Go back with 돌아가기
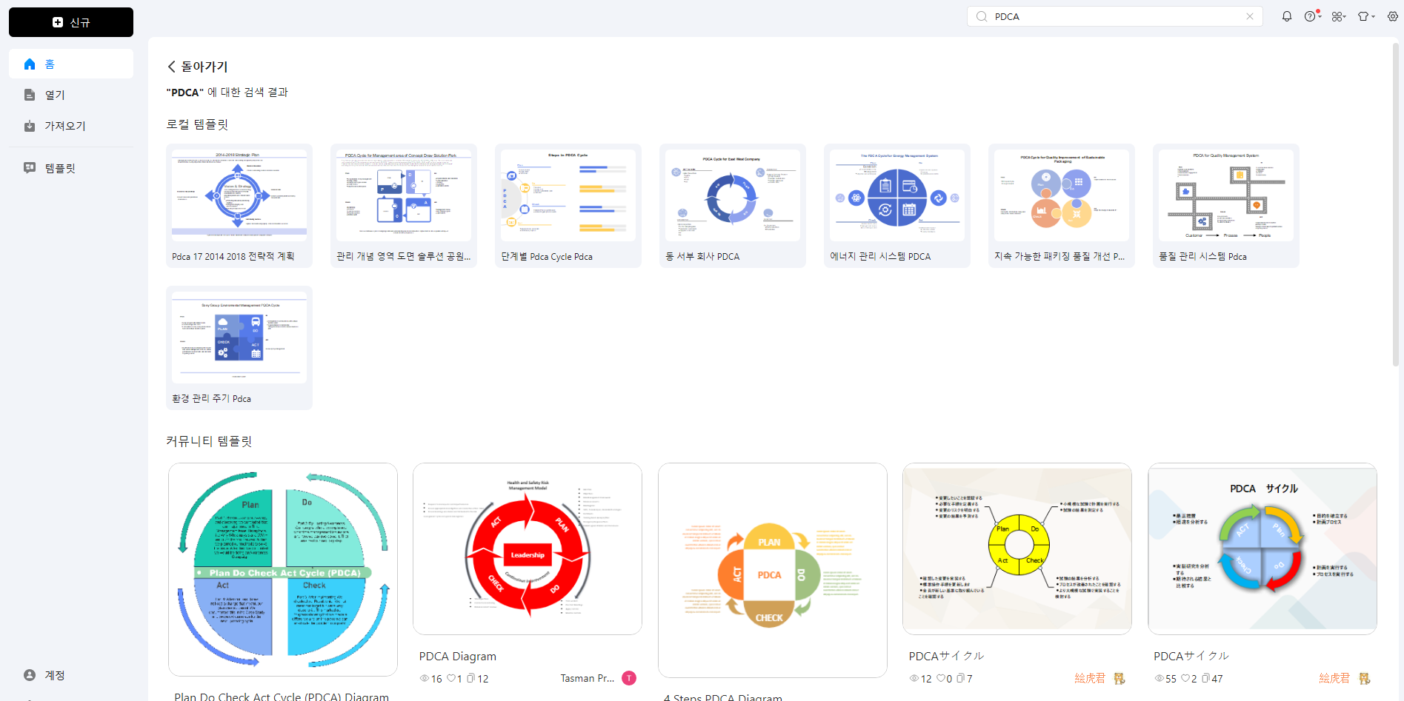This screenshot has height=701, width=1404. (198, 67)
